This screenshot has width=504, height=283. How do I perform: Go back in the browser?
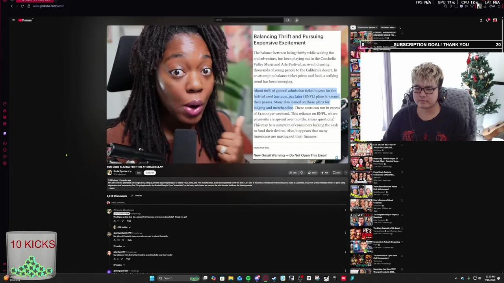point(12,6)
